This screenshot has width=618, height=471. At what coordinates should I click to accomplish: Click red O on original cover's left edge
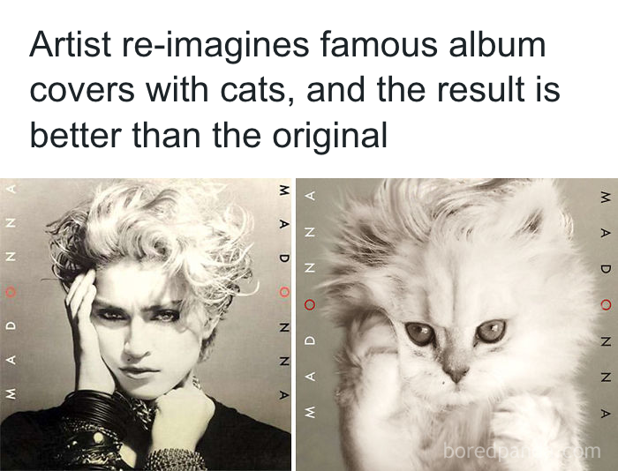click(x=11, y=292)
